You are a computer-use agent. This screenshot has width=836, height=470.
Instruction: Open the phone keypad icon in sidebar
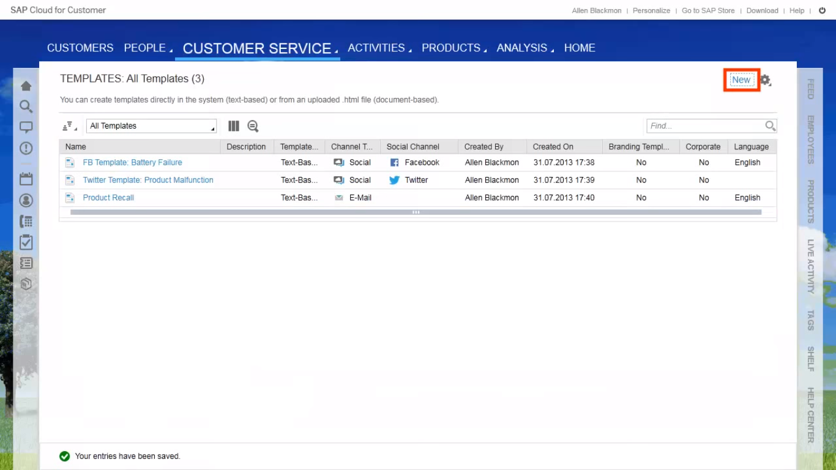pyautogui.click(x=26, y=222)
